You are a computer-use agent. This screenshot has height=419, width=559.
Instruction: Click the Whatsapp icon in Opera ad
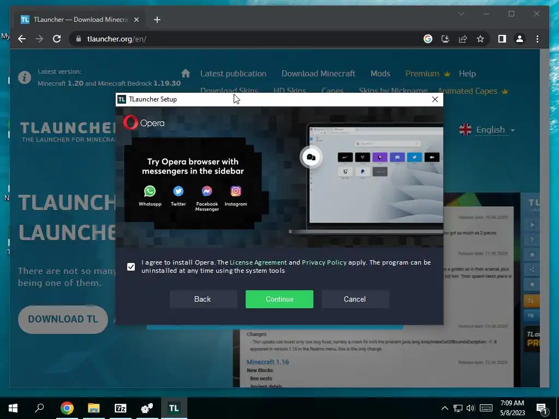click(x=150, y=191)
